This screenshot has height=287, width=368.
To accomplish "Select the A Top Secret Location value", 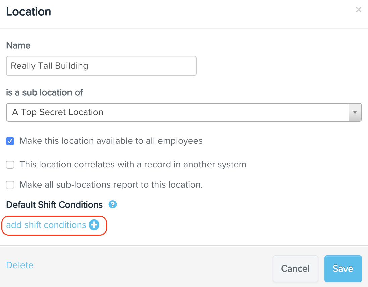I will point(58,112).
